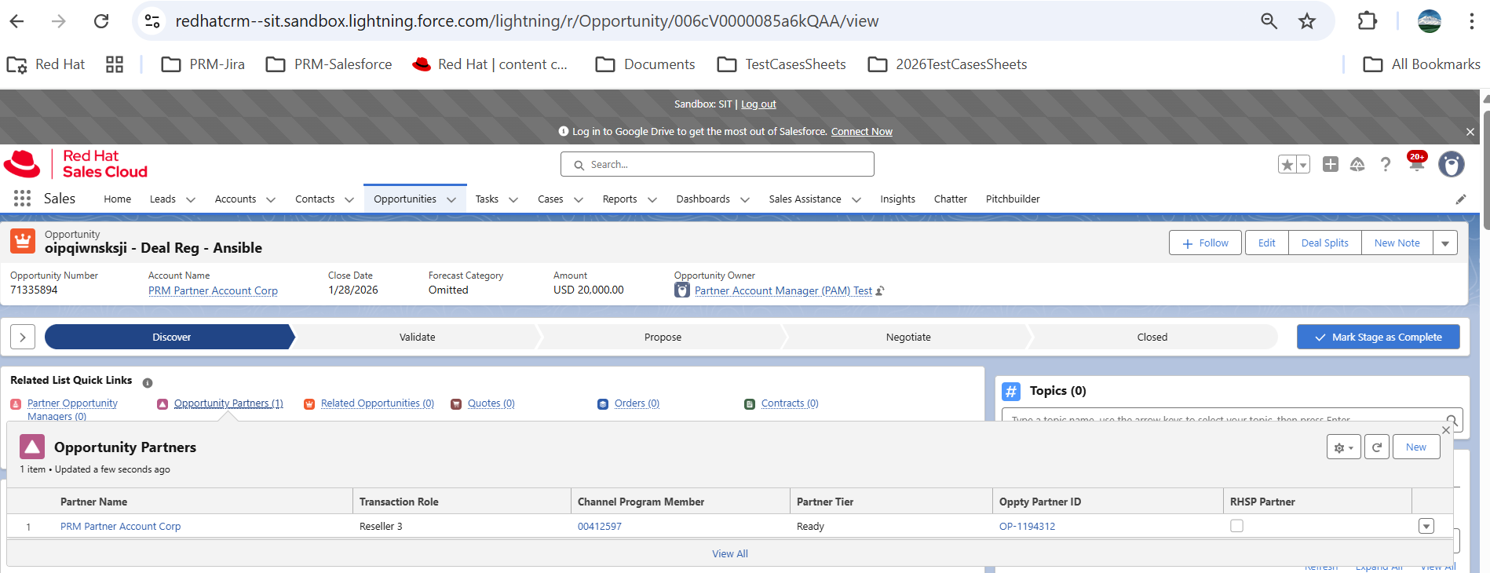Expand the Favorites list dropdown arrow
The image size is (1490, 573).
[x=1303, y=164]
